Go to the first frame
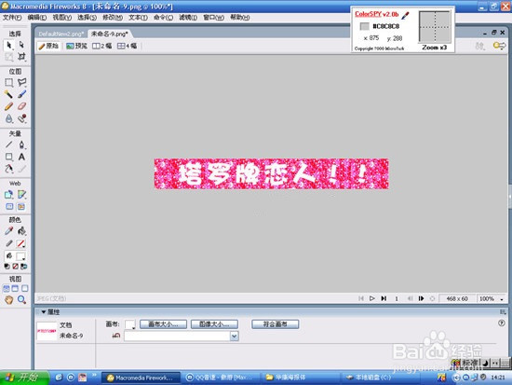Viewport: 512px width, 385px height. tap(361, 298)
